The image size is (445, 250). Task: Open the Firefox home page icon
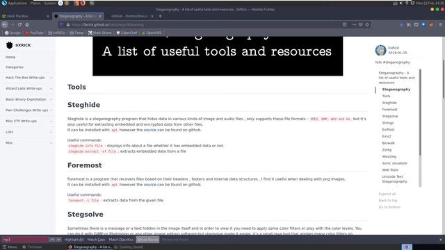tap(27, 25)
